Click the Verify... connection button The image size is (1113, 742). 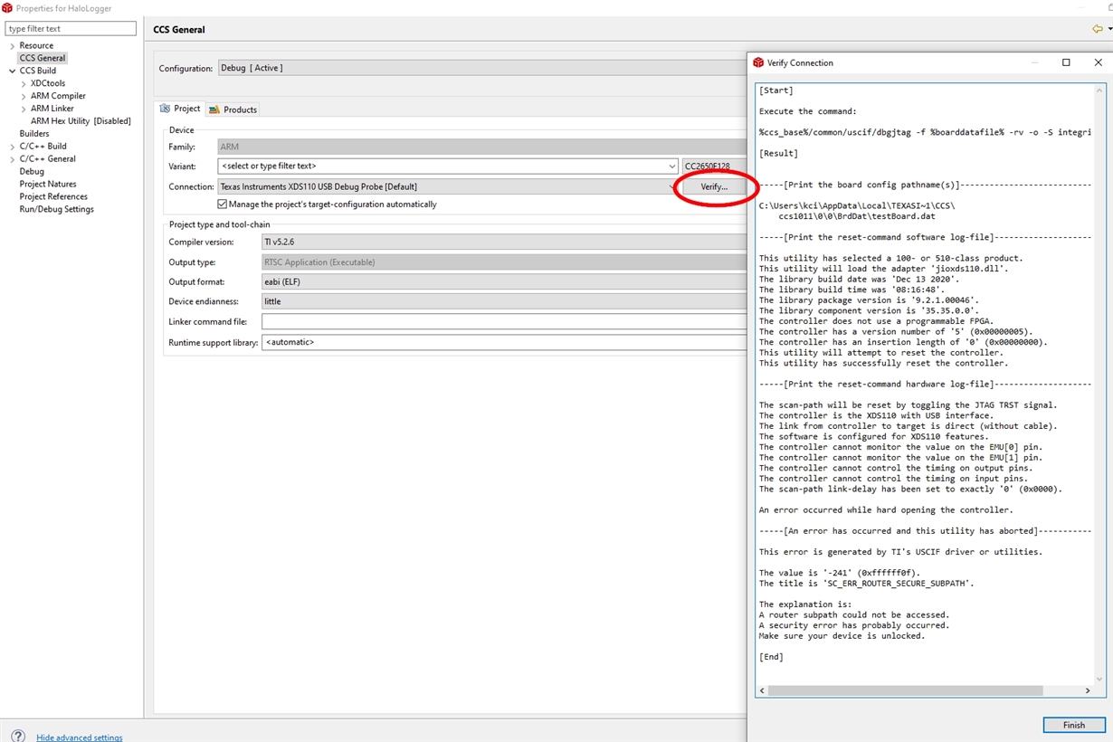point(714,186)
